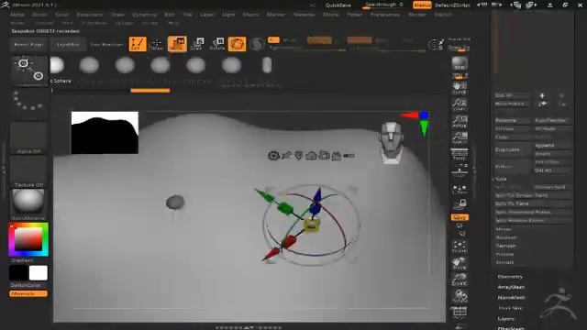Screen dimensions: 587x330
Task: Expand the Project section
Action: tap(504, 254)
